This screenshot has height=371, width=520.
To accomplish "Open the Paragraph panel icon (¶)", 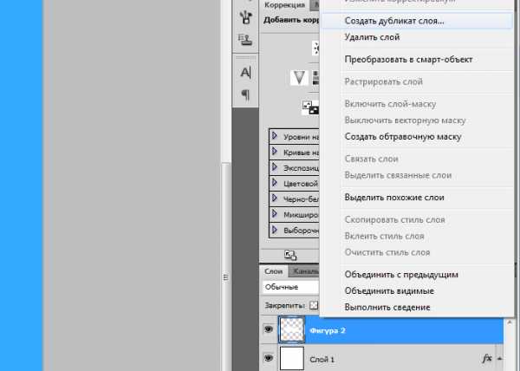I will click(x=245, y=94).
